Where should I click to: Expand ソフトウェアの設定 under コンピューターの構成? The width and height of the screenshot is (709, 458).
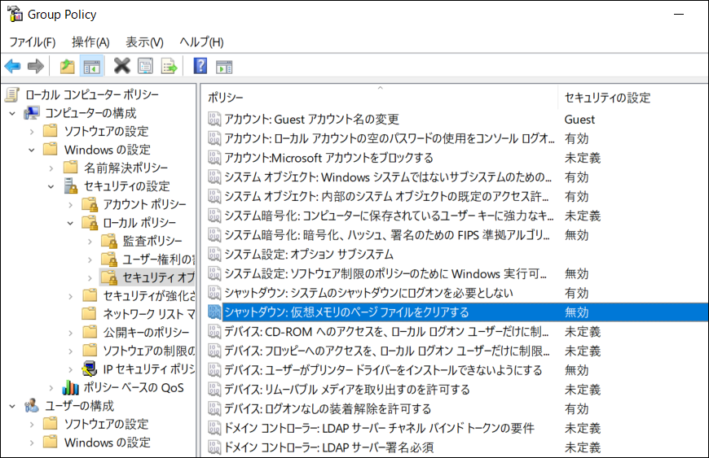click(x=32, y=132)
